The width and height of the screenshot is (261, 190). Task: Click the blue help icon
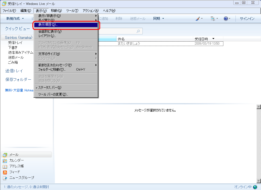coord(226,19)
